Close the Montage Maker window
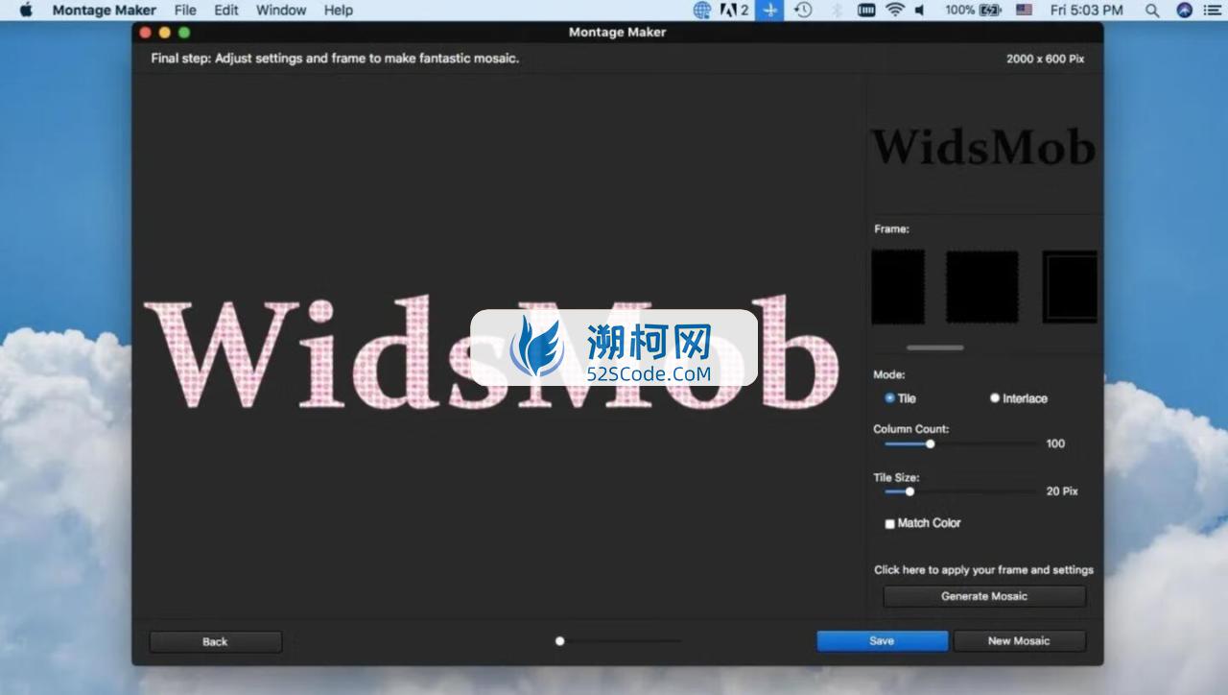Screen dimensions: 1228x695 coord(146,33)
